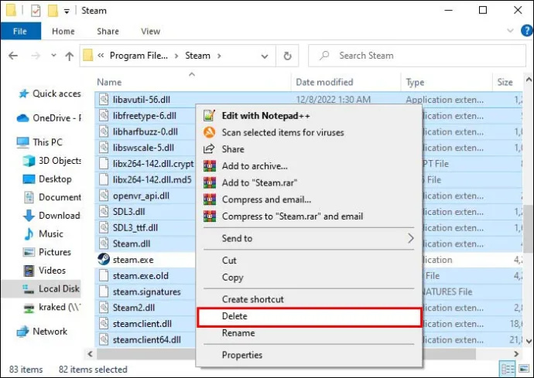534x378 pixels.
Task: Click the WinRAR icon beside Add to archive
Action: point(210,165)
